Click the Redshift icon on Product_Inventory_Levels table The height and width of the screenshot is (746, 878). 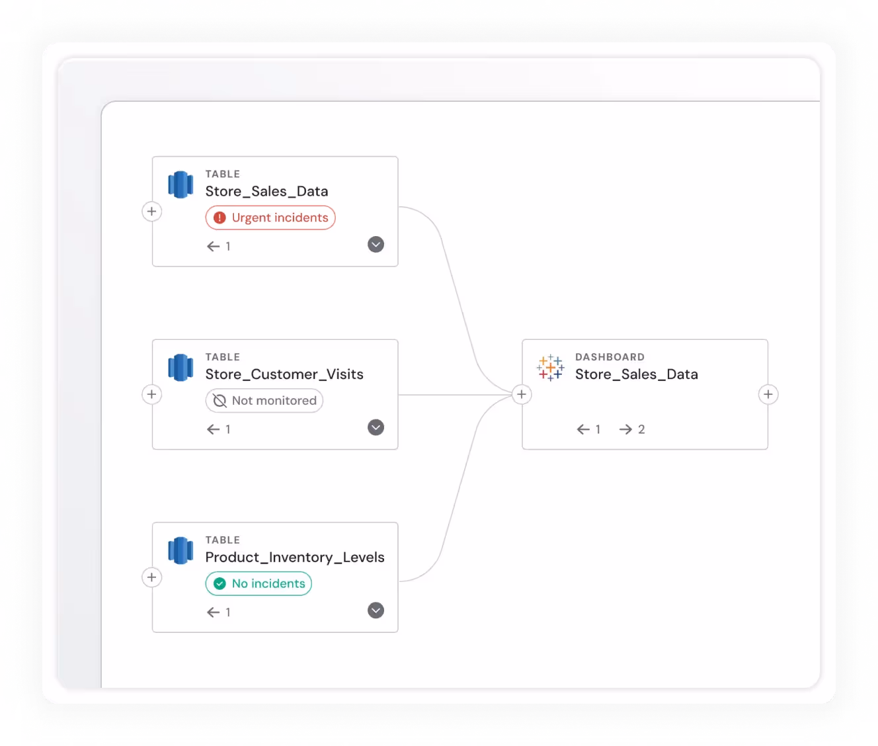tap(180, 550)
